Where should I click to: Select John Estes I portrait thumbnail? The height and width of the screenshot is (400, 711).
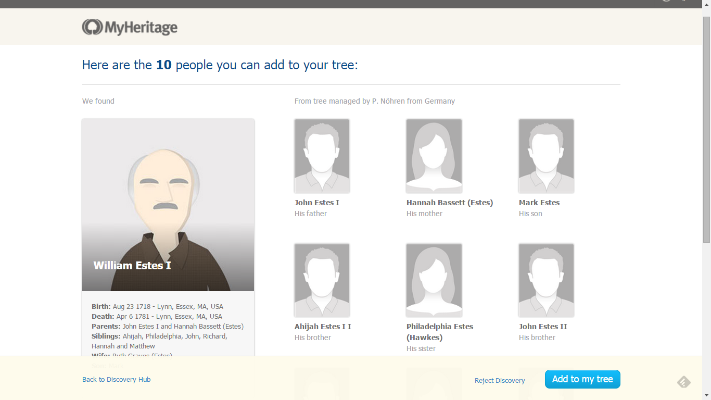pyautogui.click(x=322, y=156)
